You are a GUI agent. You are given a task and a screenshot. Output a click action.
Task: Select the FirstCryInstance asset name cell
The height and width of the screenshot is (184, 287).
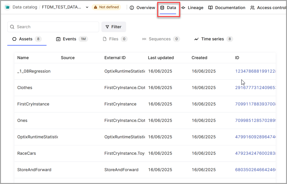pyautogui.click(x=33, y=104)
